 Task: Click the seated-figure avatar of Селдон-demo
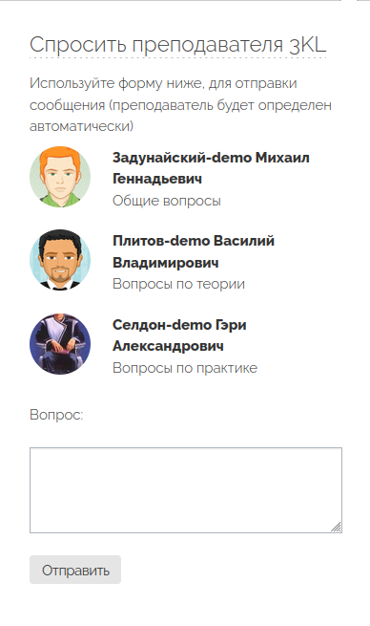[x=60, y=344]
